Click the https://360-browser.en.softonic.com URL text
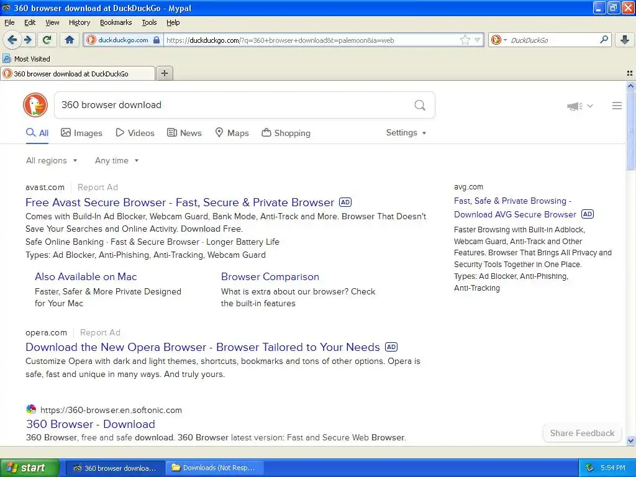The width and height of the screenshot is (636, 477). tap(111, 410)
